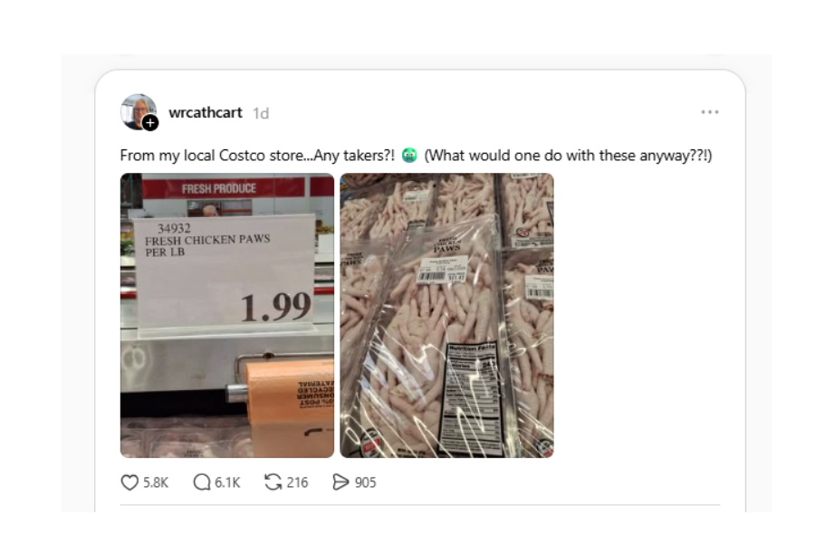815x543 pixels.
Task: Like the post with the heart icon
Action: (129, 482)
